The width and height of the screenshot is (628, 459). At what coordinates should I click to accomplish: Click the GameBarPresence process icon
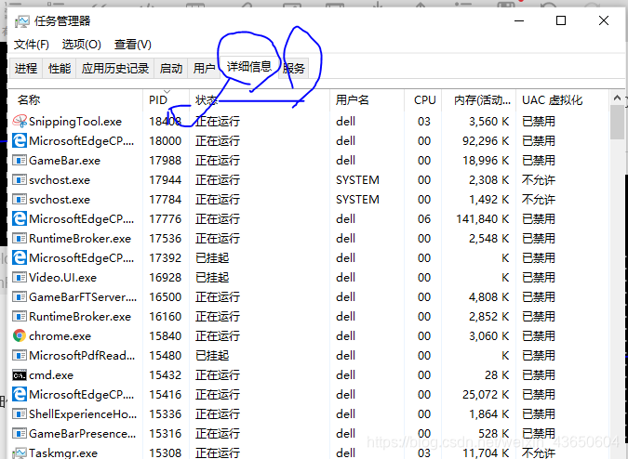tap(20, 434)
